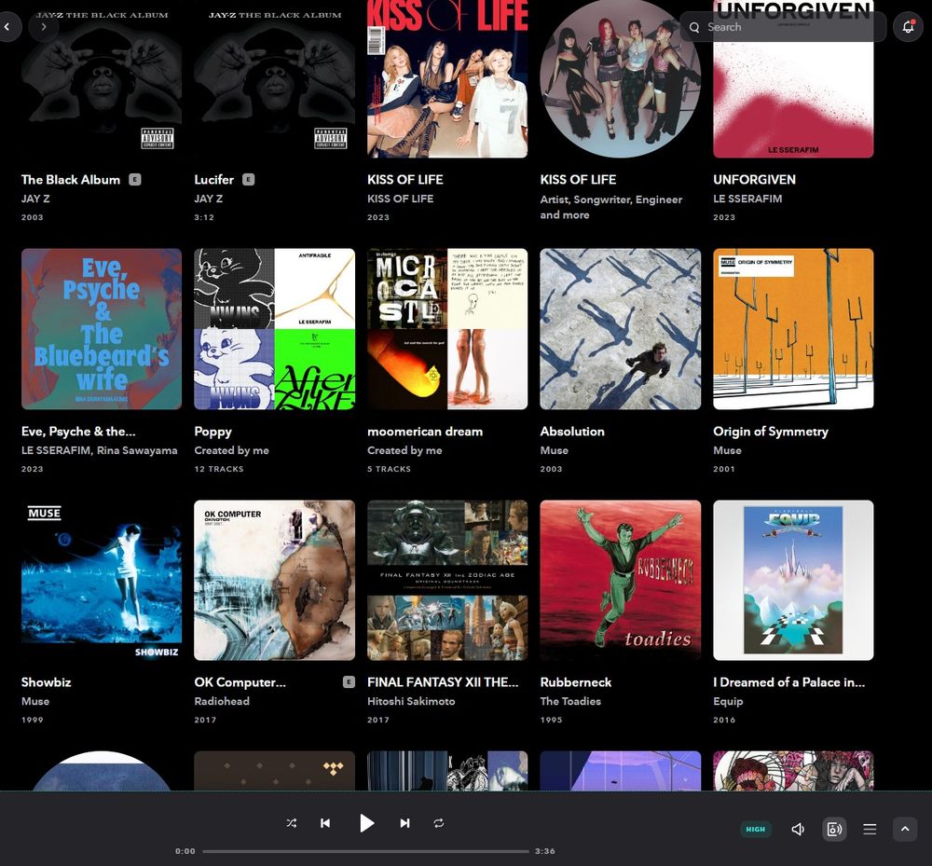Viewport: 932px width, 866px height.
Task: Mute the volume
Action: pos(798,829)
